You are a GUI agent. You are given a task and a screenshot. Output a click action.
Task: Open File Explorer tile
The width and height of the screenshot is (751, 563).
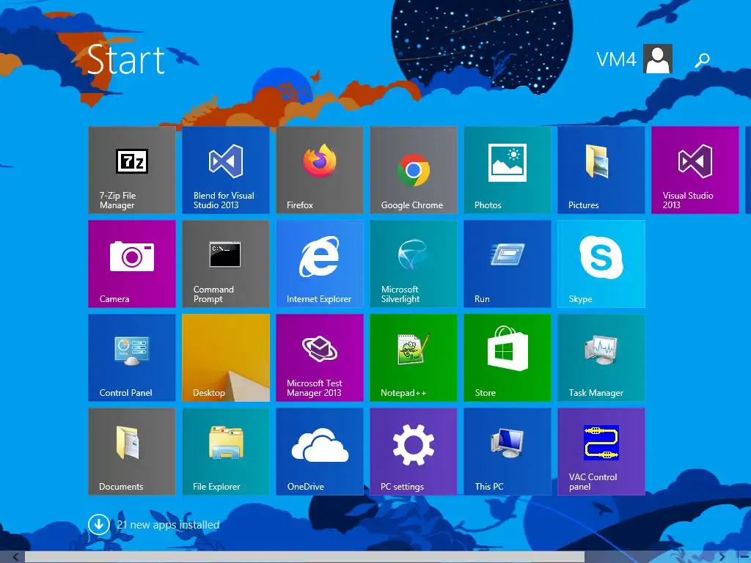[x=226, y=452]
